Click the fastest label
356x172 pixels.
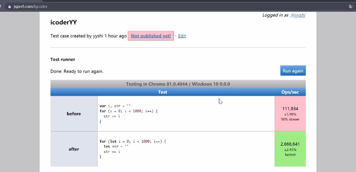[290, 155]
